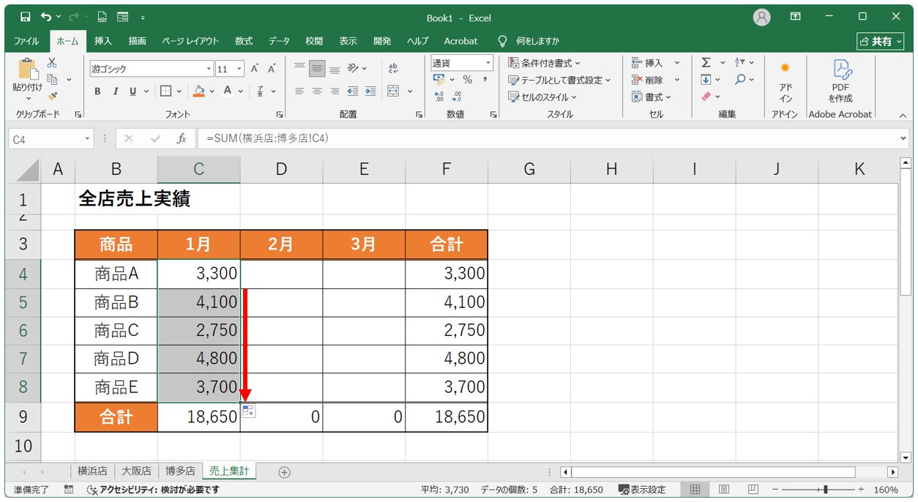The image size is (918, 502).
Task: Click the AutoSum sigma icon
Action: pyautogui.click(x=706, y=63)
